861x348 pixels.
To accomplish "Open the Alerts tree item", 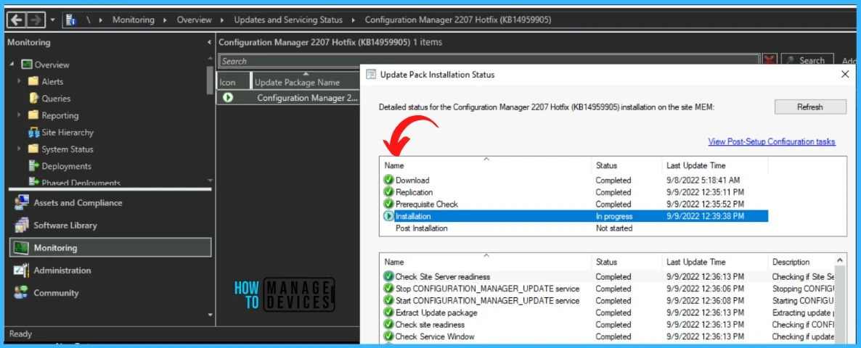I will 52,82.
